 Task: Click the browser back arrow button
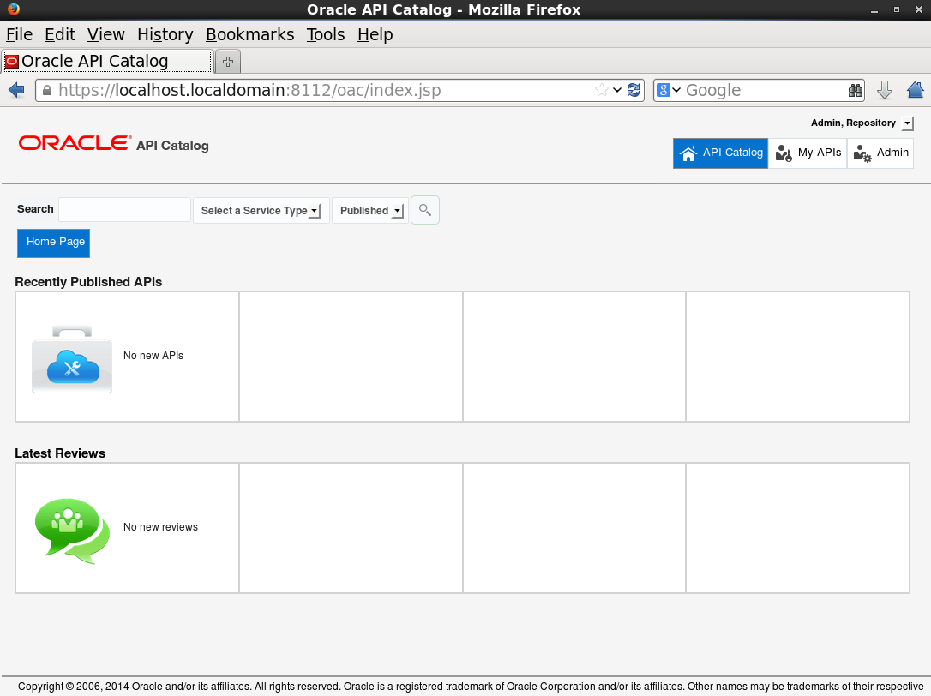click(16, 90)
